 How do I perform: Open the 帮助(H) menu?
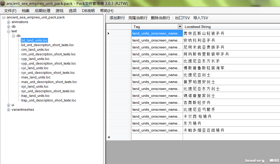coord(106,11)
